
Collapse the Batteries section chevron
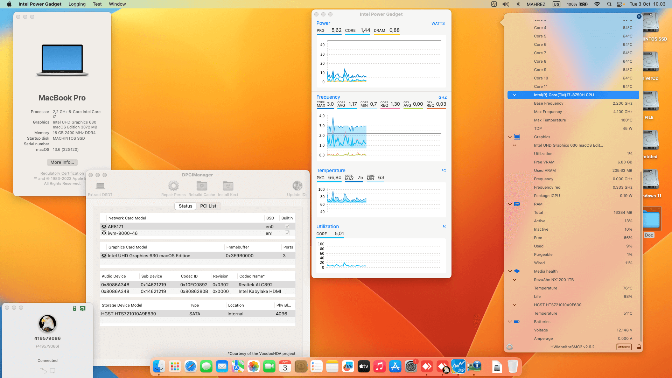pos(510,322)
